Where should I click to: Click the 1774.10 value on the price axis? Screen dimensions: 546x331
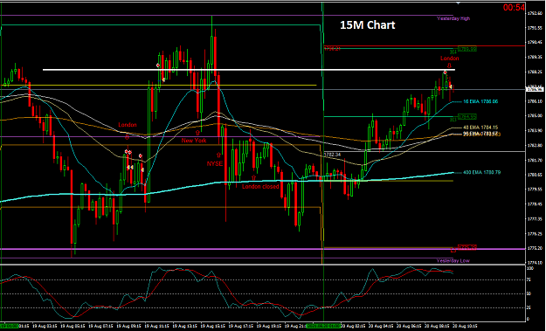(x=535, y=263)
